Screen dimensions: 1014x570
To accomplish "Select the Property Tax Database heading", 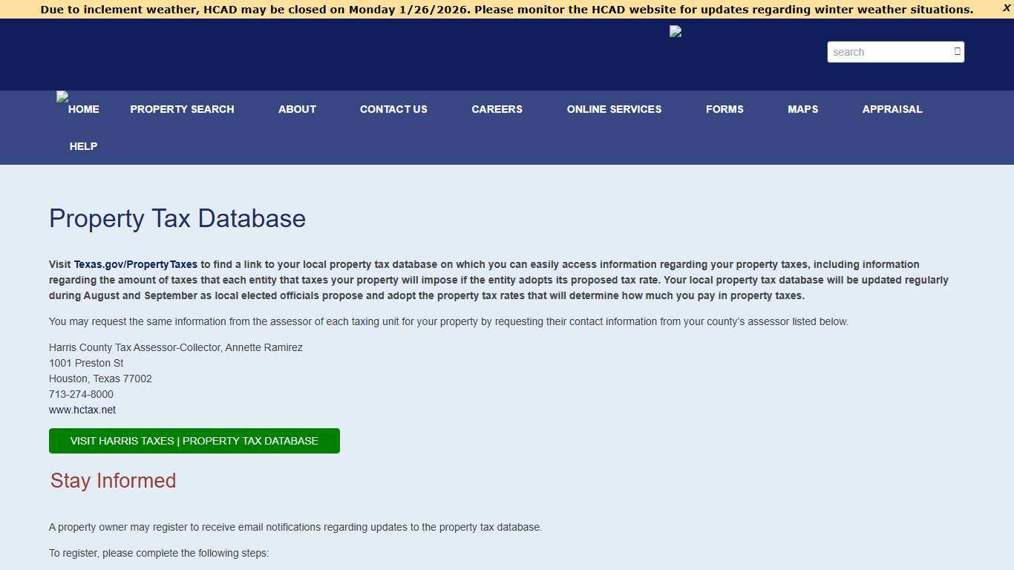I will point(177,218).
